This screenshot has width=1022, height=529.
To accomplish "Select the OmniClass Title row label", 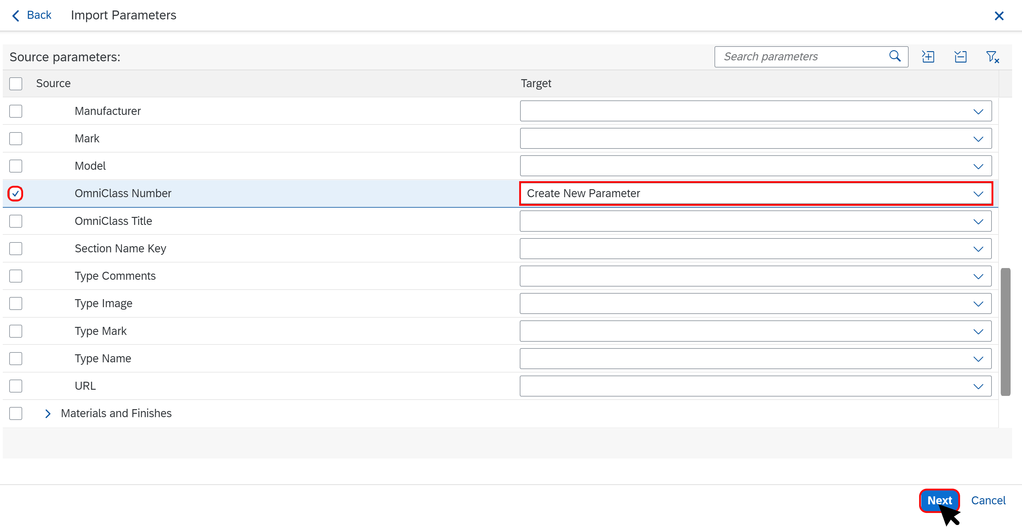I will point(113,221).
